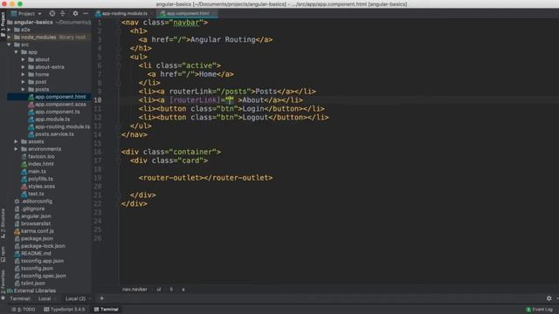Viewport: 559px width, 314px height.
Task: Add new terminal session with plus icon
Action: (101, 298)
